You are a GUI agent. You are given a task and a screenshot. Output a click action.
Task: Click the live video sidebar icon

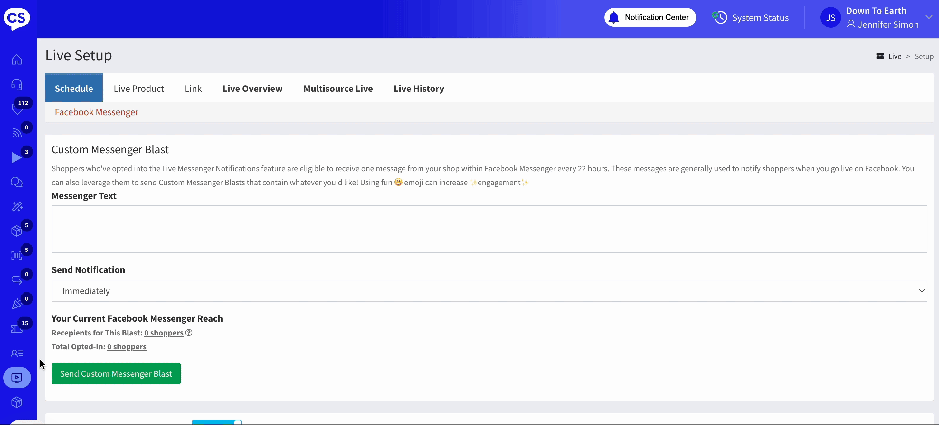click(17, 377)
